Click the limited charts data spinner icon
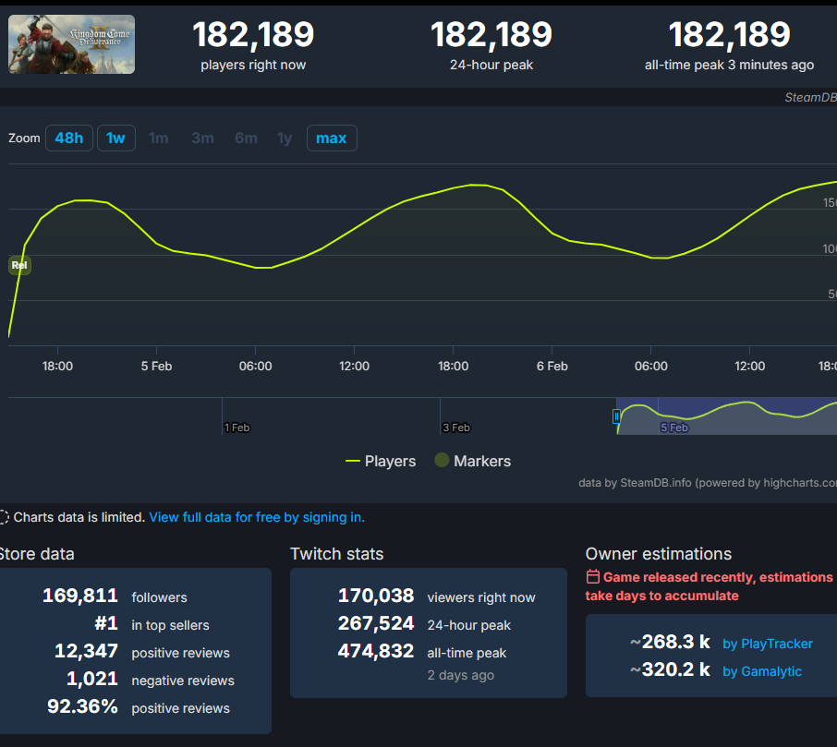This screenshot has height=747, width=837. point(3,517)
